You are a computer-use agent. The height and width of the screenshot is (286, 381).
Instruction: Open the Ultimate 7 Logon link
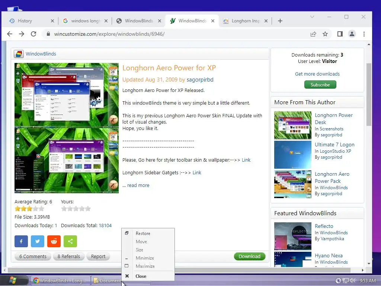pyautogui.click(x=334, y=145)
